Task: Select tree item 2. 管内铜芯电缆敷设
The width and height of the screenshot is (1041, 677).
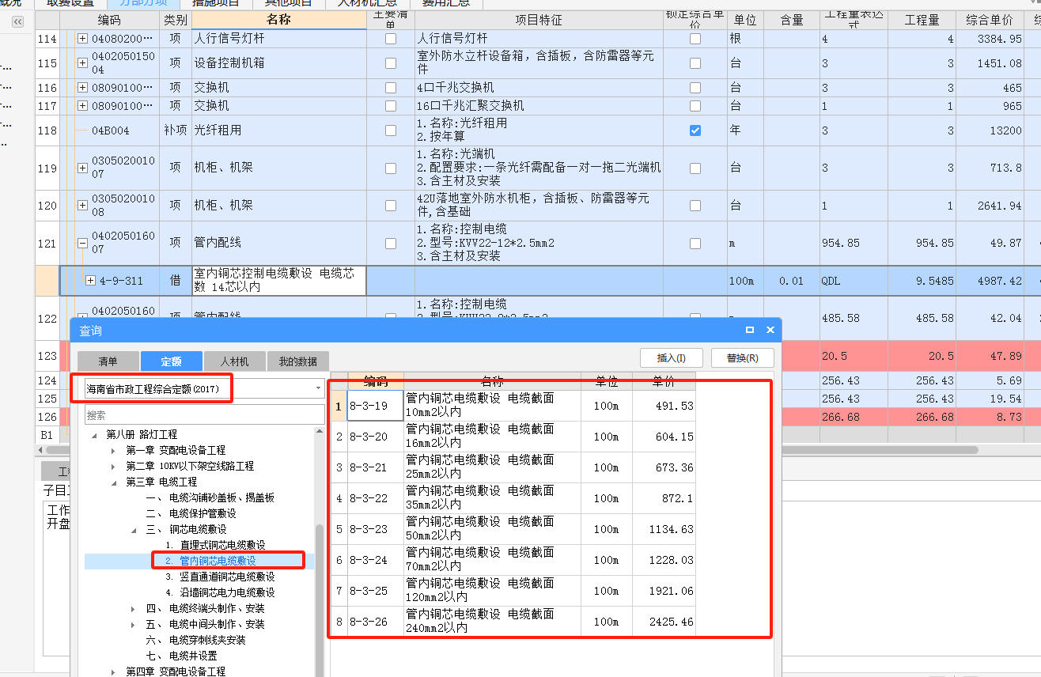Action: point(210,561)
